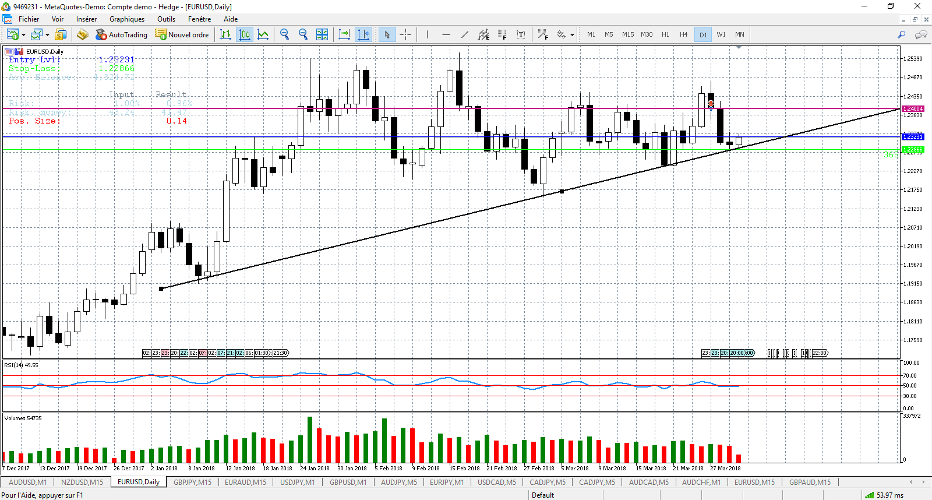Expand the graphical objects dropdown arrow
The height and width of the screenshot is (500, 932).
tap(572, 35)
